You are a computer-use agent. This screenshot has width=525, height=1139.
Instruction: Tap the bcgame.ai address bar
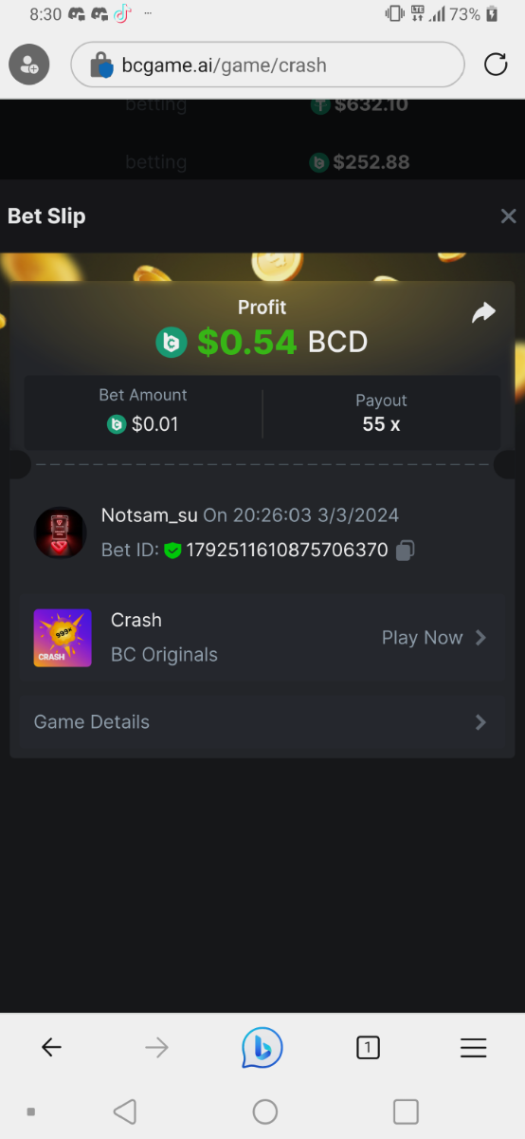coord(268,65)
